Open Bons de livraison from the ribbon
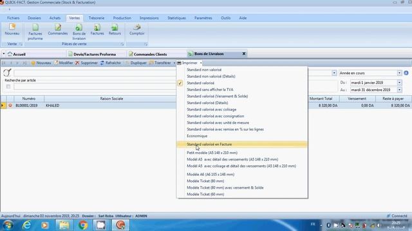Screen dimensions: 412x231 [79, 32]
